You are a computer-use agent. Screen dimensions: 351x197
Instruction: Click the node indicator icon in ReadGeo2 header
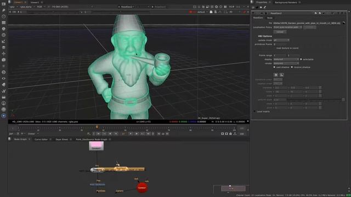(266, 13)
